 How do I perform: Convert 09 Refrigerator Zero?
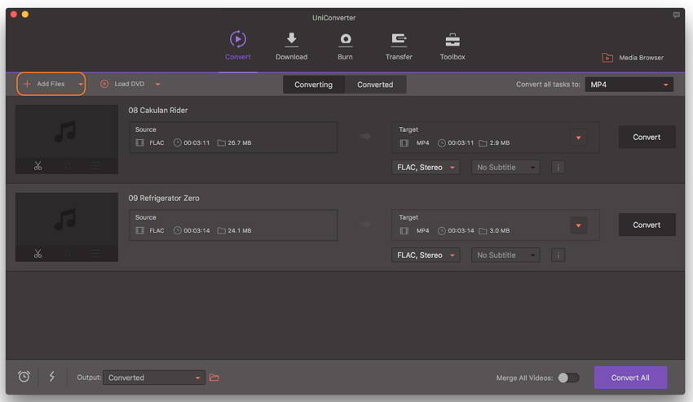pyautogui.click(x=647, y=225)
